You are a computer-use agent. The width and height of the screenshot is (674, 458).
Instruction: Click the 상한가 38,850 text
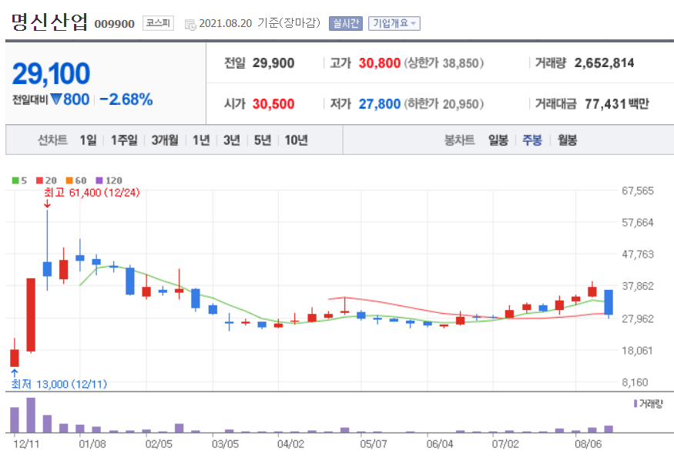click(x=444, y=63)
